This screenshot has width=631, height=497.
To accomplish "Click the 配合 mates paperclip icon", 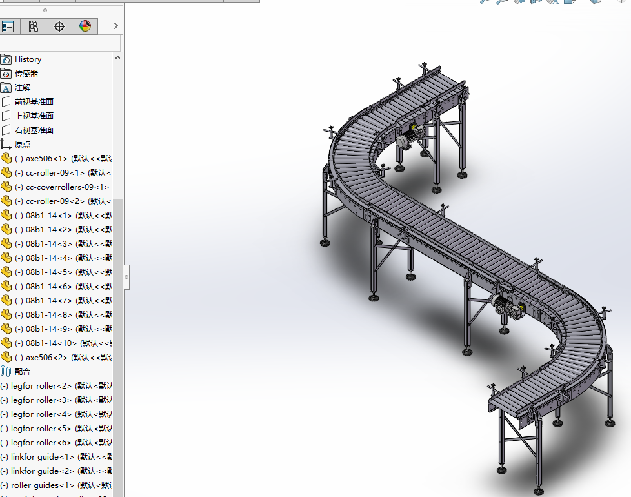I will point(6,372).
